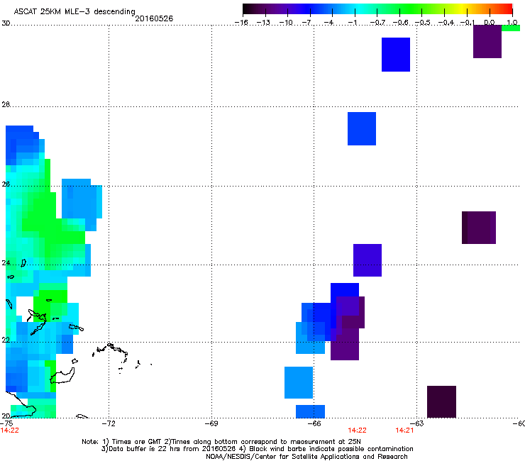This screenshot has width=525, height=461.
Task: Click the -4 color scale label
Action: tap(328, 23)
